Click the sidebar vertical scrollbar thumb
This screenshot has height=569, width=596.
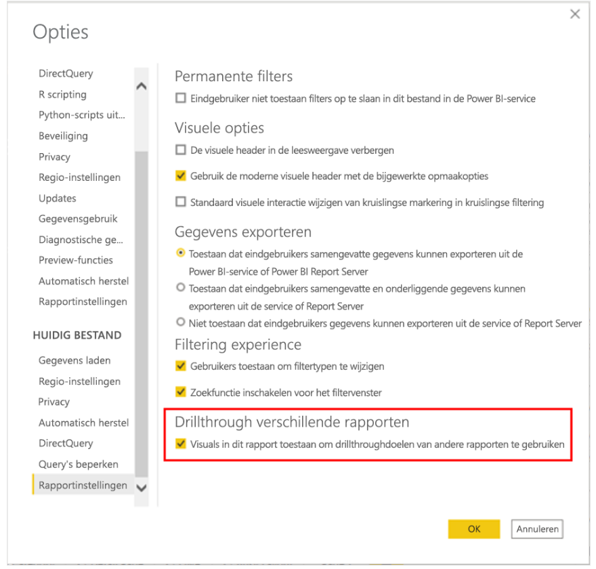[x=142, y=314]
